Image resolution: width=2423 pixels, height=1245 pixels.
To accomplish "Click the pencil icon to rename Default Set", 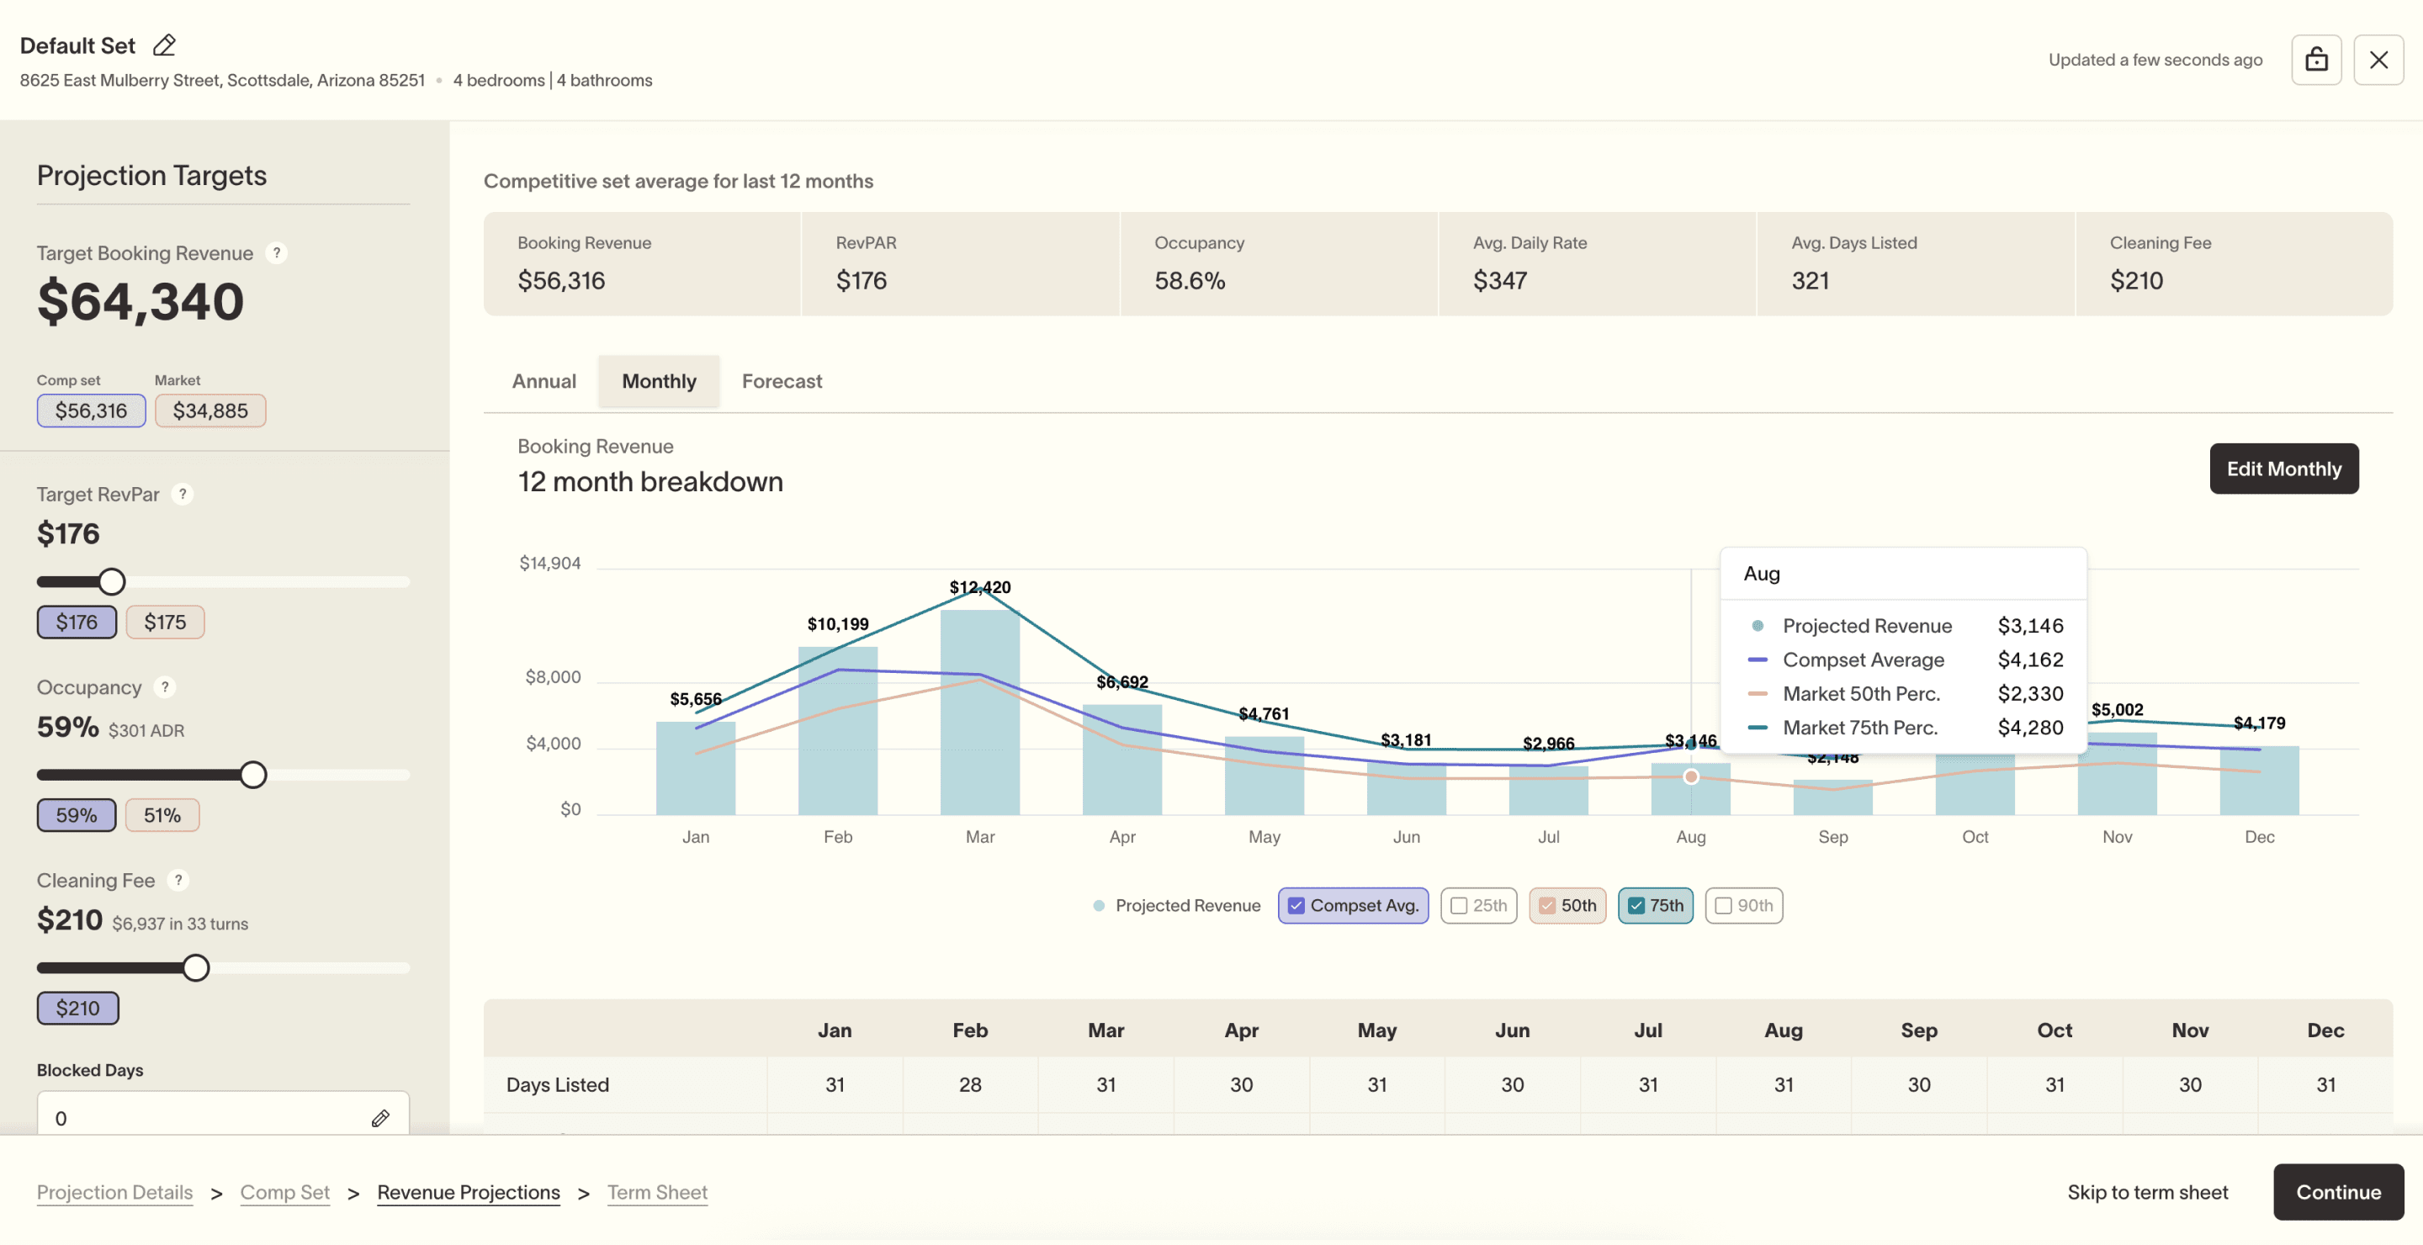I will 165,45.
